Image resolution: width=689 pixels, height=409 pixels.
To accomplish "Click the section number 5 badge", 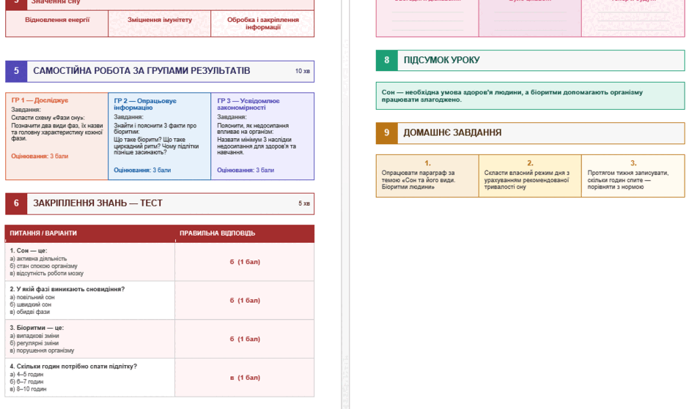I will tap(16, 72).
